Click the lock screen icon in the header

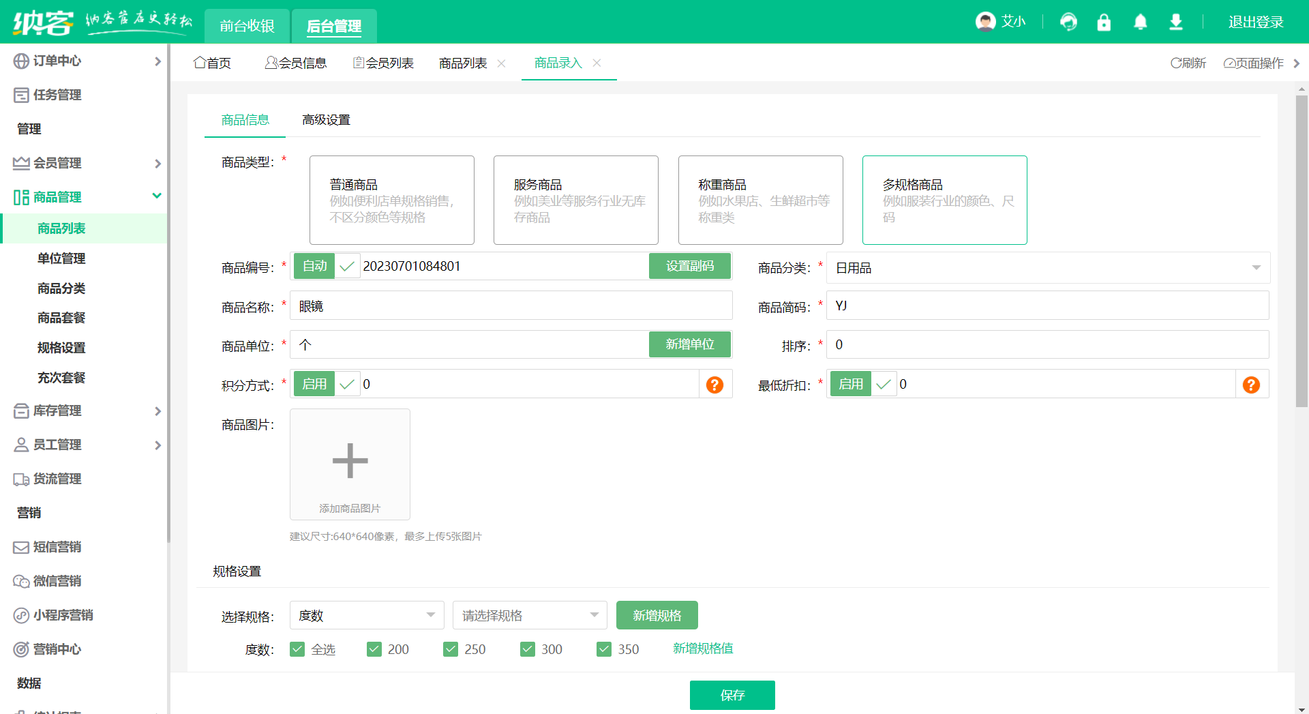tap(1104, 22)
